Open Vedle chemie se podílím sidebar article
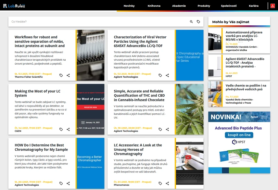 tap(246, 87)
